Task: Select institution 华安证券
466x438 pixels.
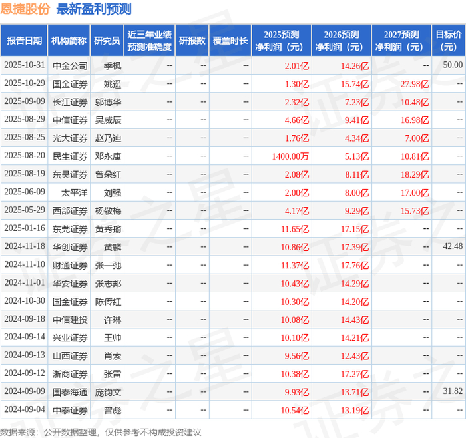Action: [x=70, y=284]
